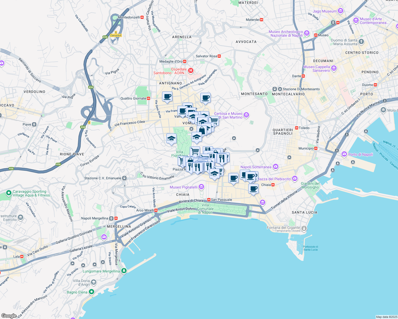Select the Arco Mirelli metro icon
Screen dimensions: 398x319
156,210
